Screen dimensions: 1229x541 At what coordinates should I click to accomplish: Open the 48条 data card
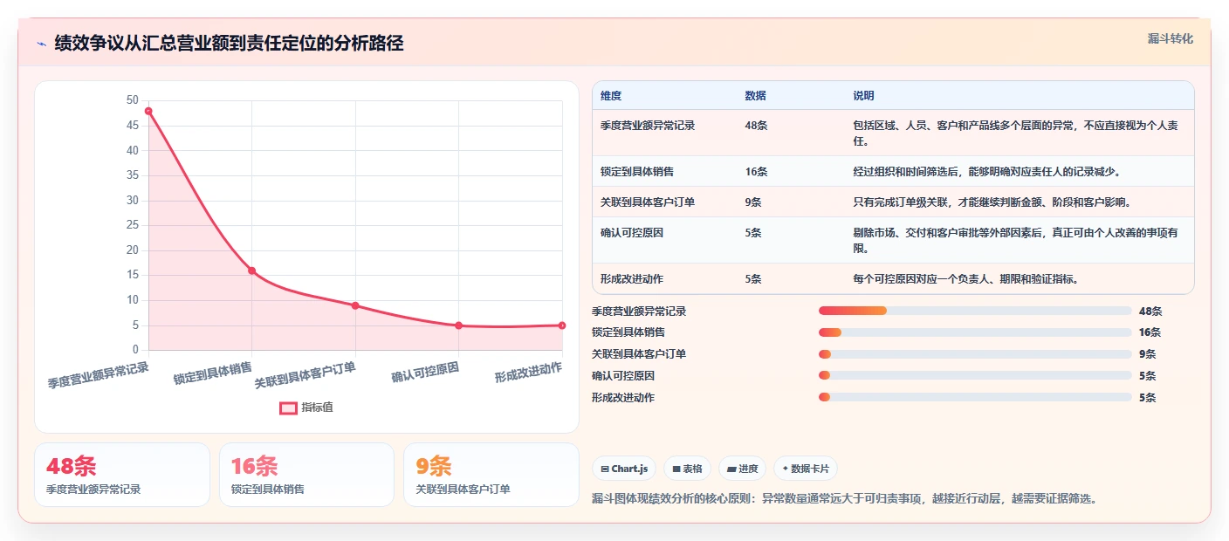[x=122, y=475]
